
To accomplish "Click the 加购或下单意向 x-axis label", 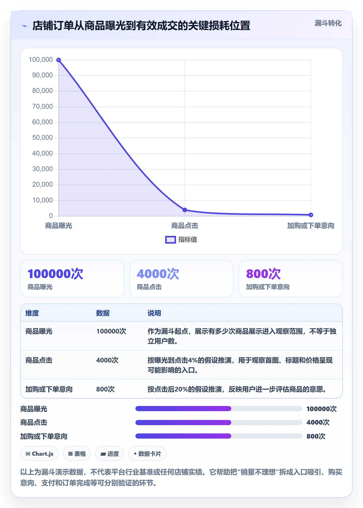I will tap(311, 226).
